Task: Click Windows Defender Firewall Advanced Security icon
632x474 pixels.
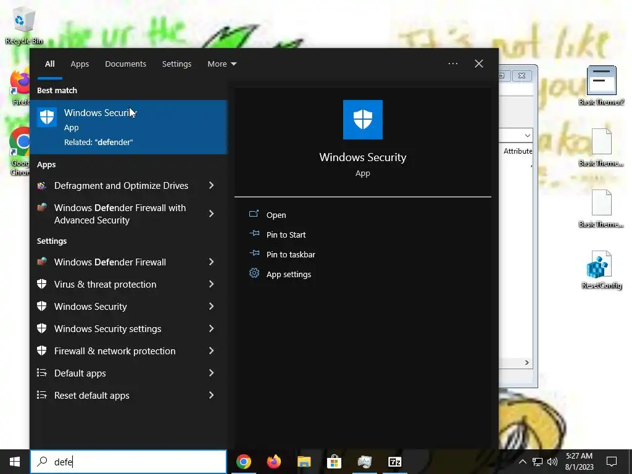Action: pos(42,208)
